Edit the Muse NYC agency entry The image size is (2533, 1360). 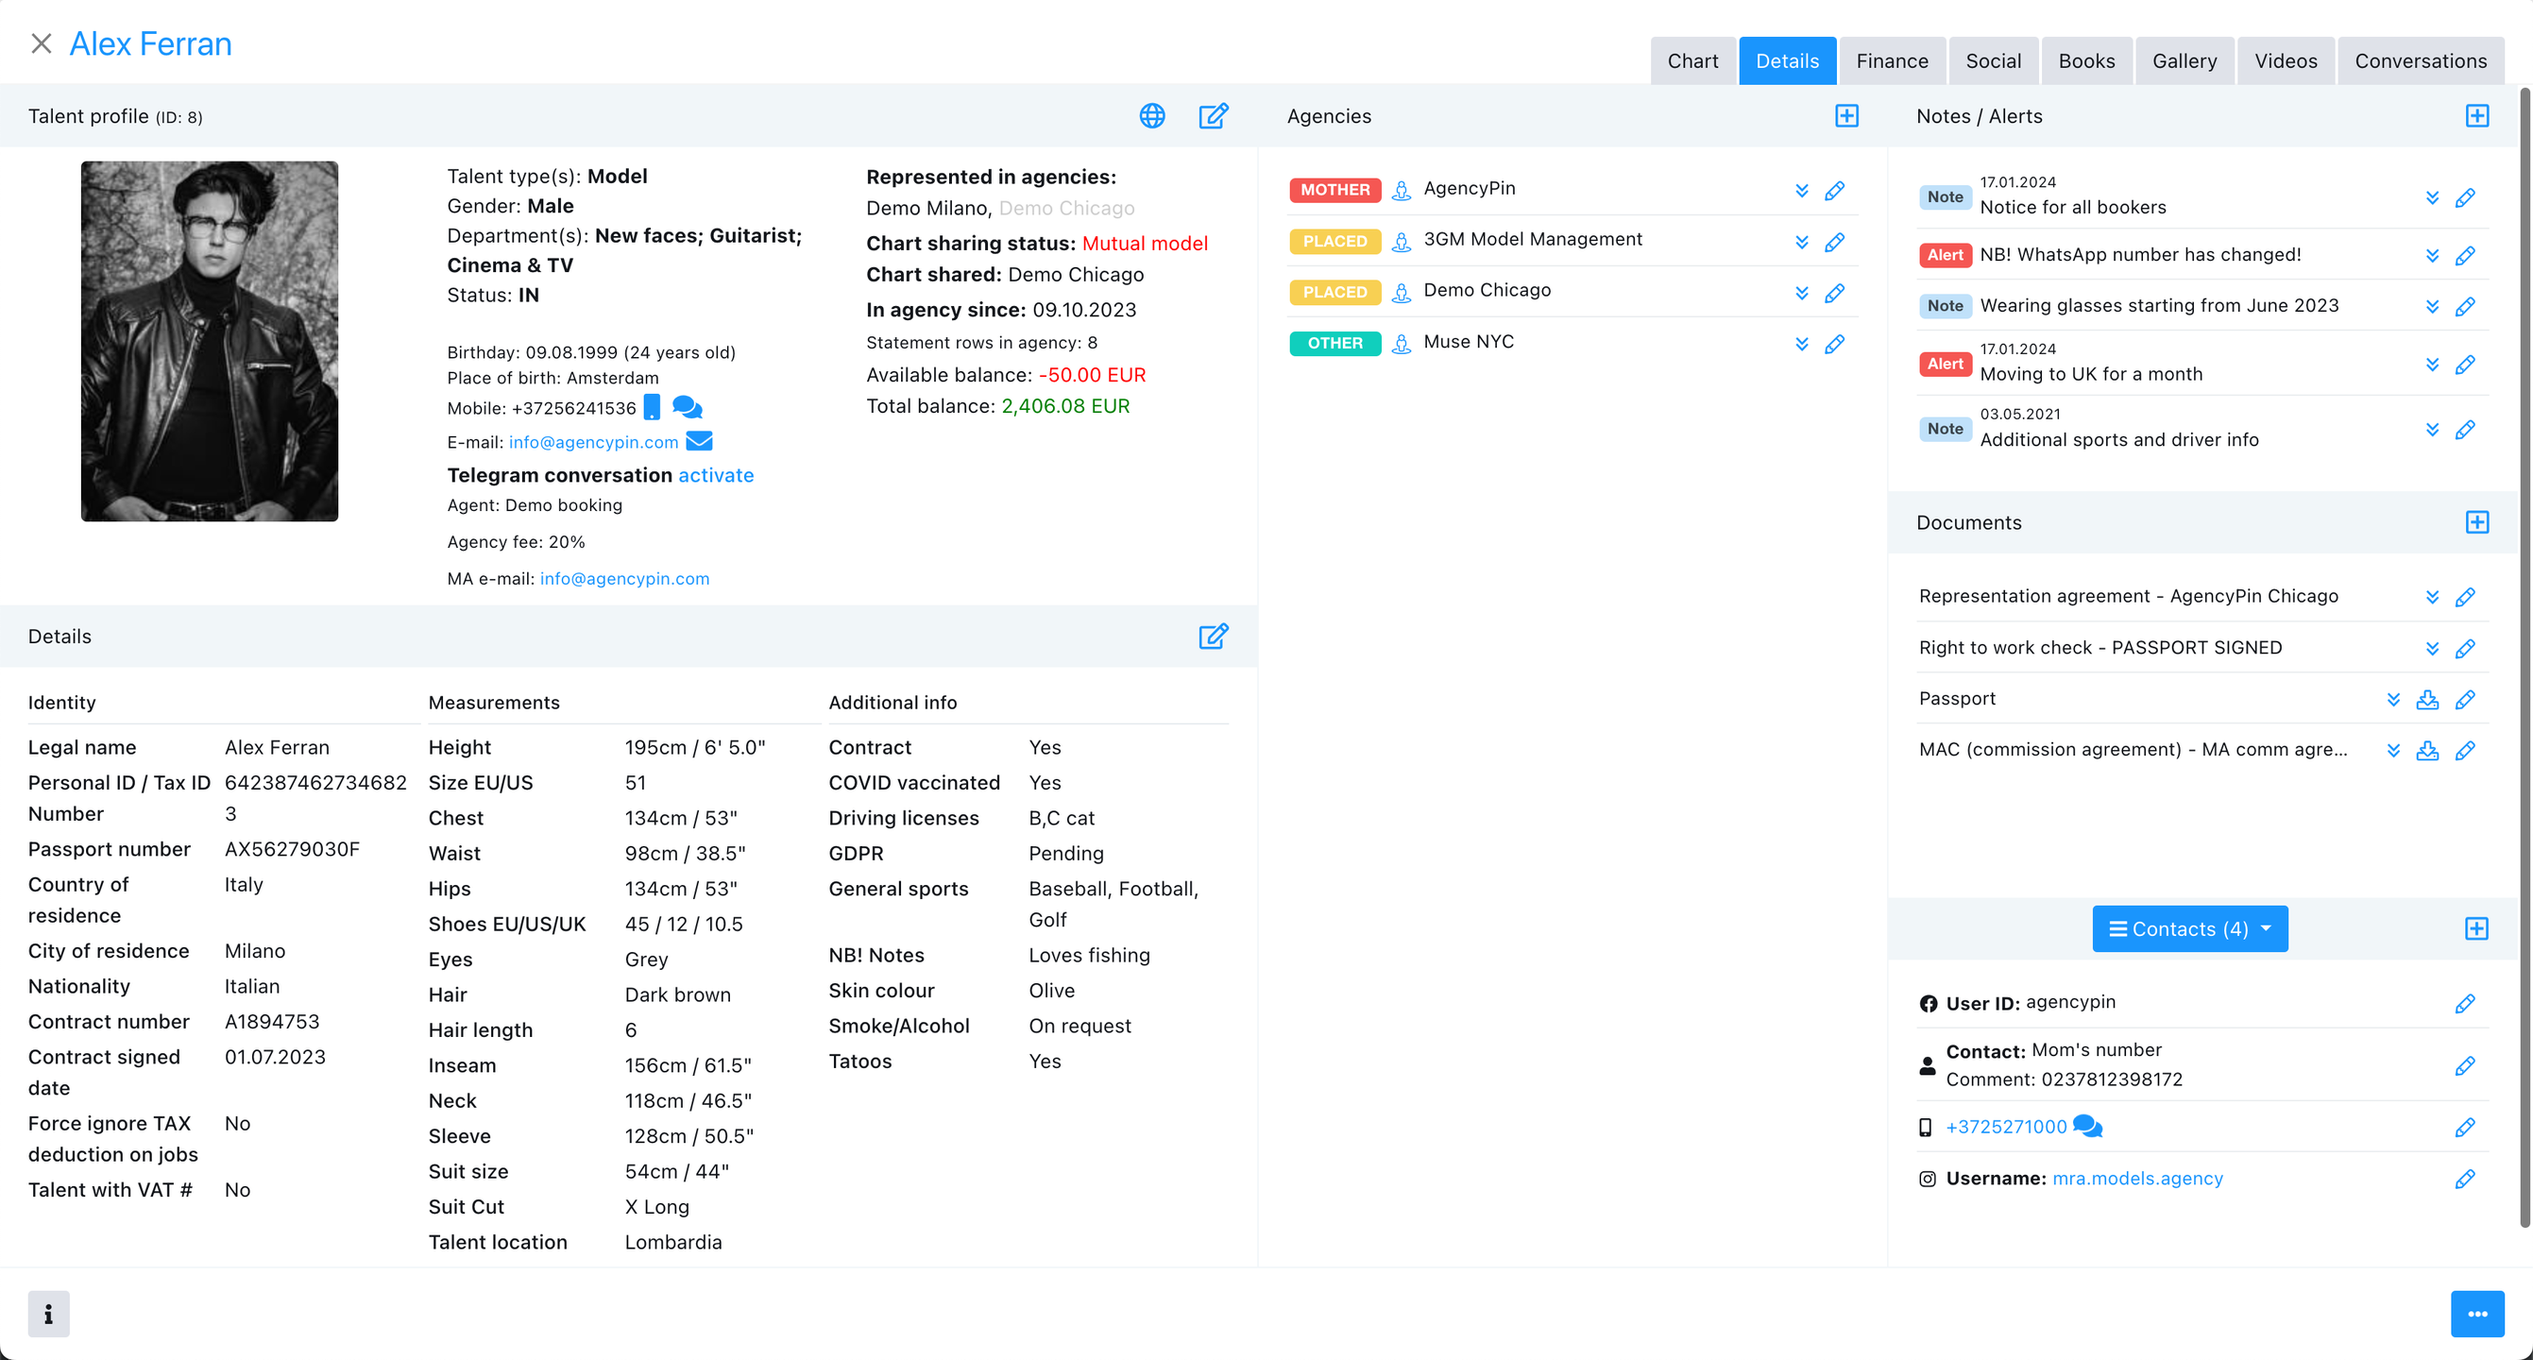(1834, 343)
